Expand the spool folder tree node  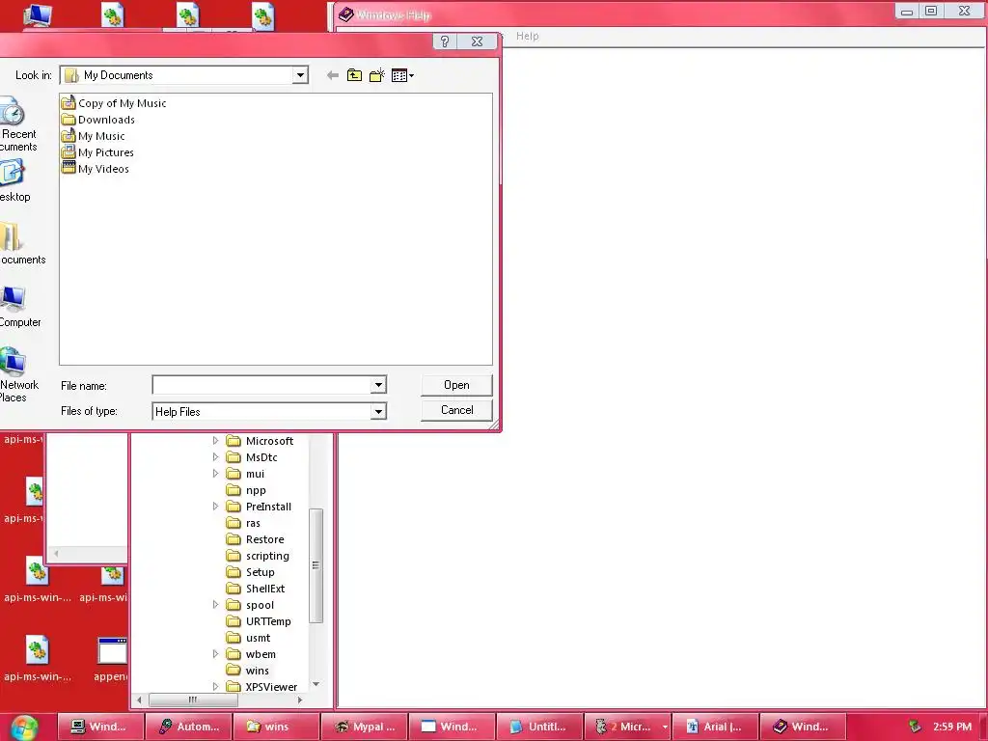coord(215,604)
